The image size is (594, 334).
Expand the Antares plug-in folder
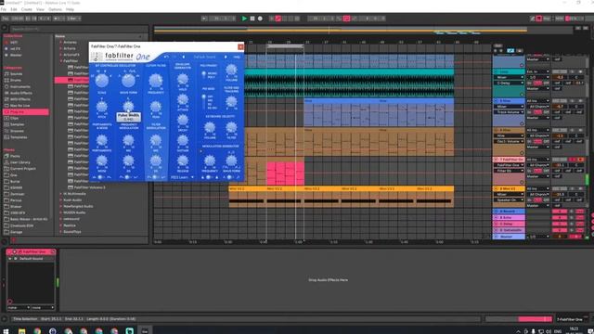[60, 42]
